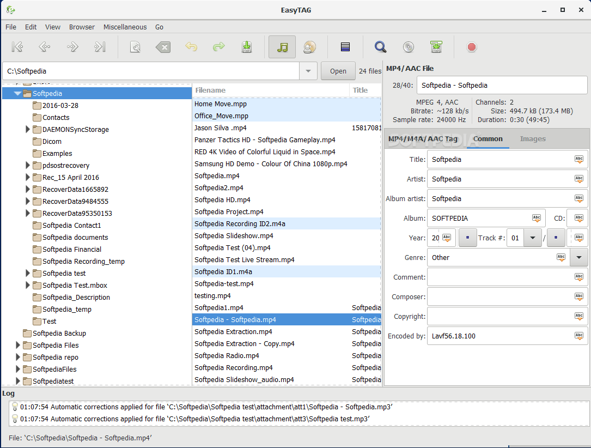Apply Comment to all files Abc icon
This screenshot has height=448, width=591.
click(x=579, y=277)
